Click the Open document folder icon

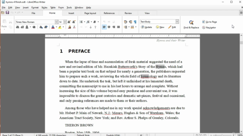tap(3, 12)
